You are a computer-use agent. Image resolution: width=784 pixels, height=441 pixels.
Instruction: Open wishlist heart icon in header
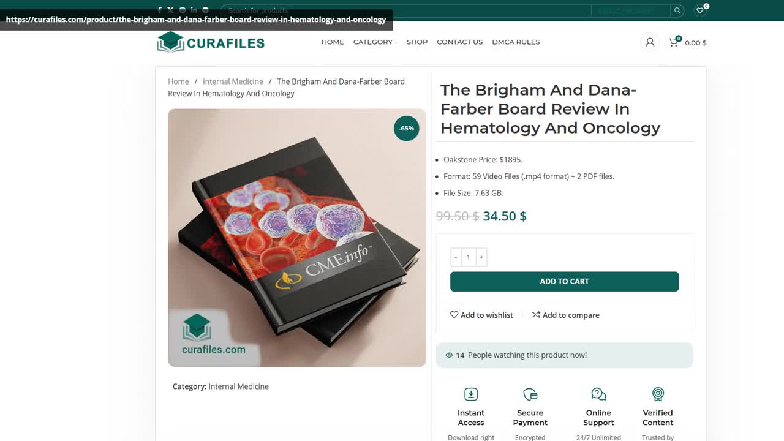700,10
